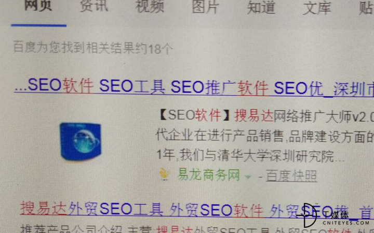This screenshot has width=374, height=233.
Task: Open the 搜易达外贸SEO工具 result title
Action: [x=197, y=211]
